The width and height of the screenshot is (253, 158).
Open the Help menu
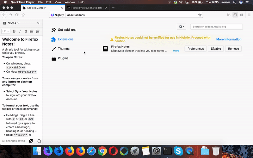(x=81, y=2)
